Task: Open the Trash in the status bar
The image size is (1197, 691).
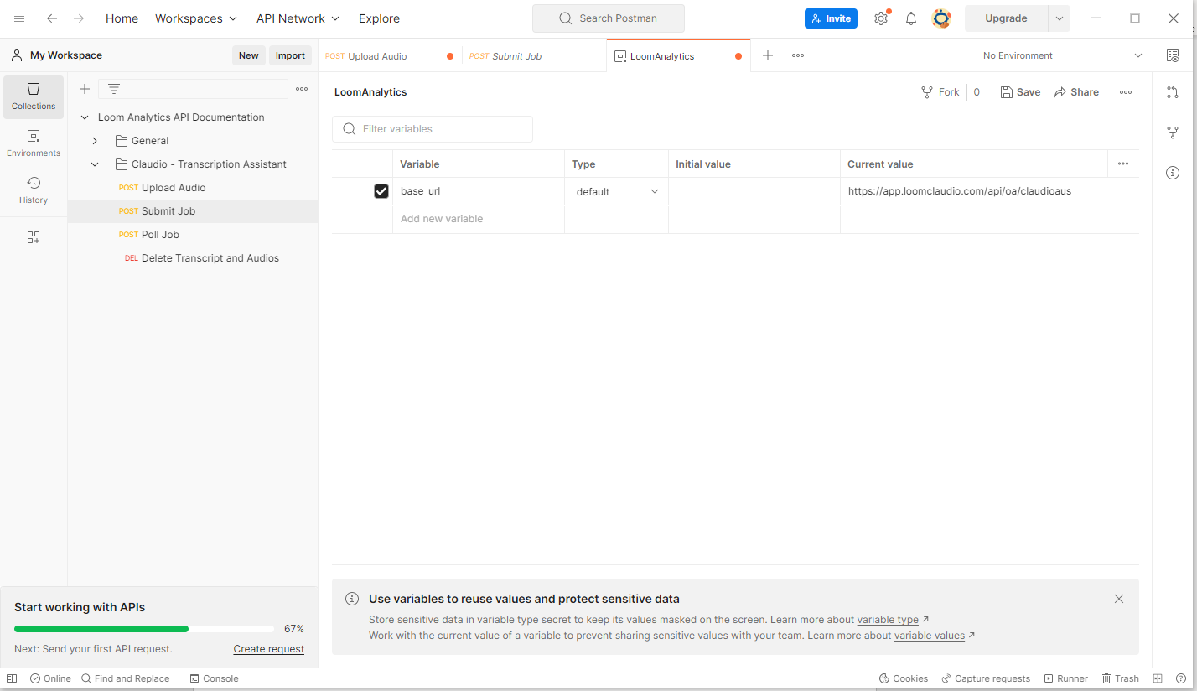Action: 1120,678
